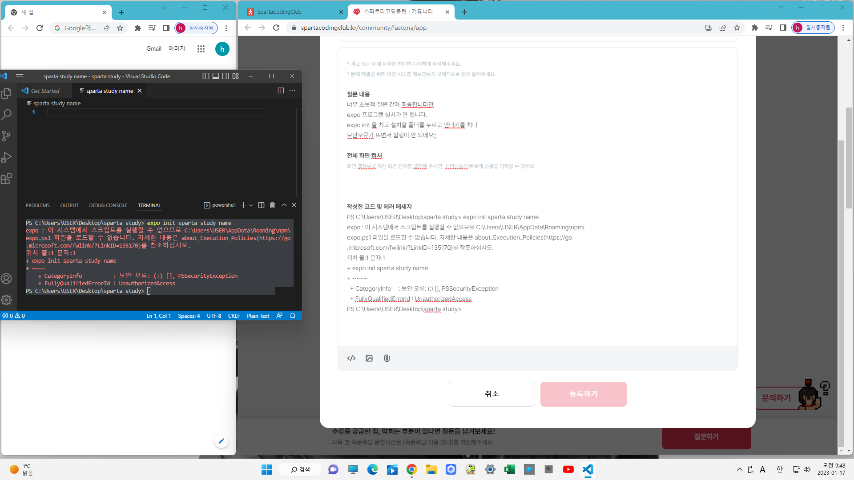This screenshot has width=854, height=480.
Task: Close the VS Code terminal panel
Action: click(294, 205)
